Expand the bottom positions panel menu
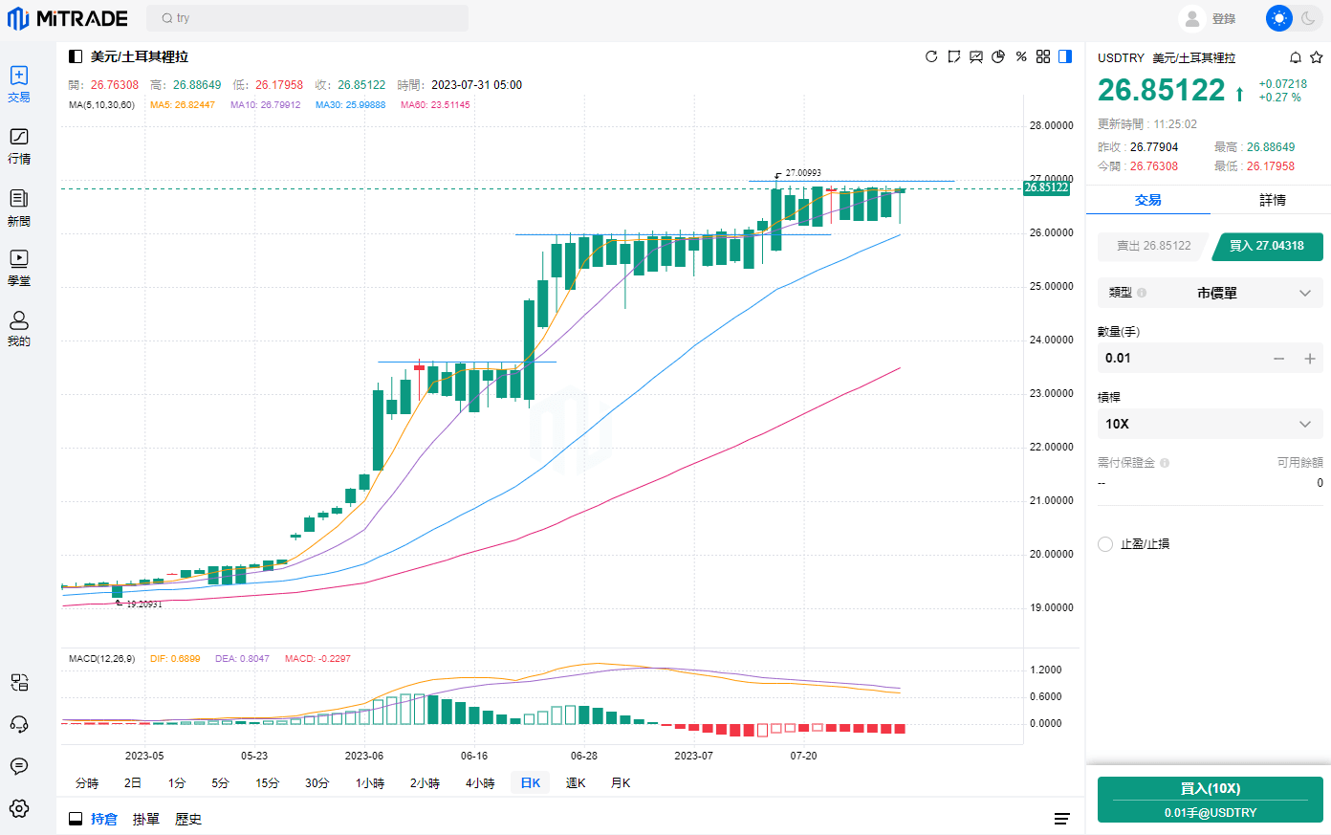The width and height of the screenshot is (1331, 835). 1061,819
